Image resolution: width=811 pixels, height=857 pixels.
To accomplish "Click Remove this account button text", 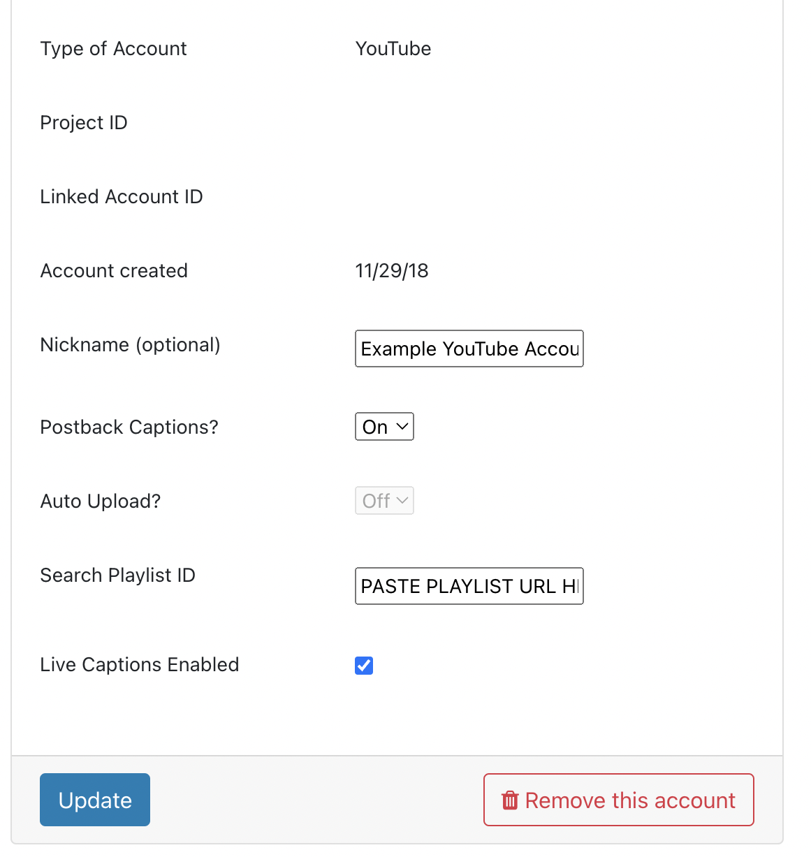I will pyautogui.click(x=630, y=800).
